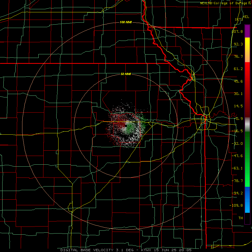Click the 92.3 velocity scale value

238,44
